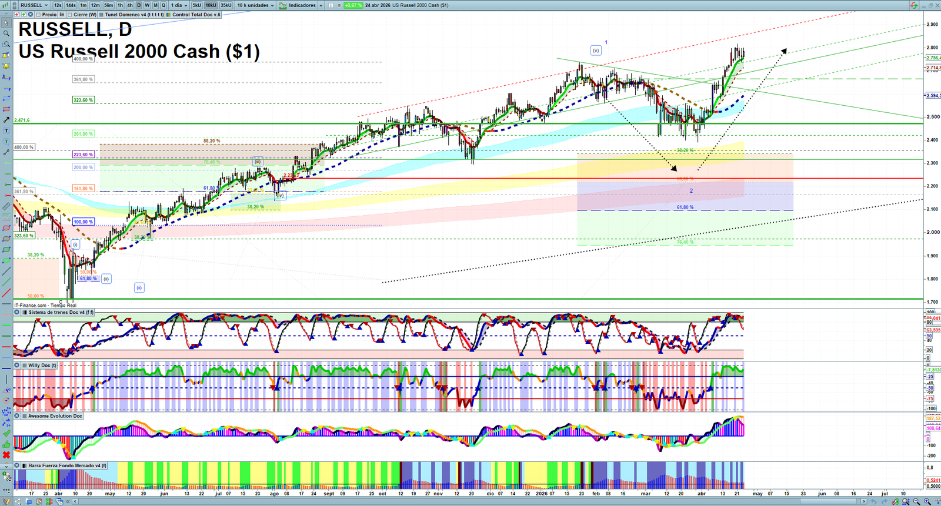Expand the Indicadores dropdown arrow

click(321, 5)
